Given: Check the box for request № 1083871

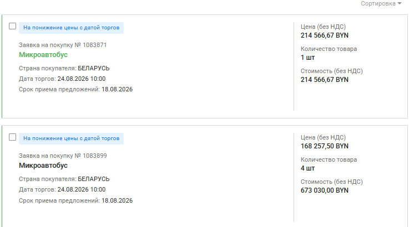Looking at the screenshot, I should click(12, 26).
